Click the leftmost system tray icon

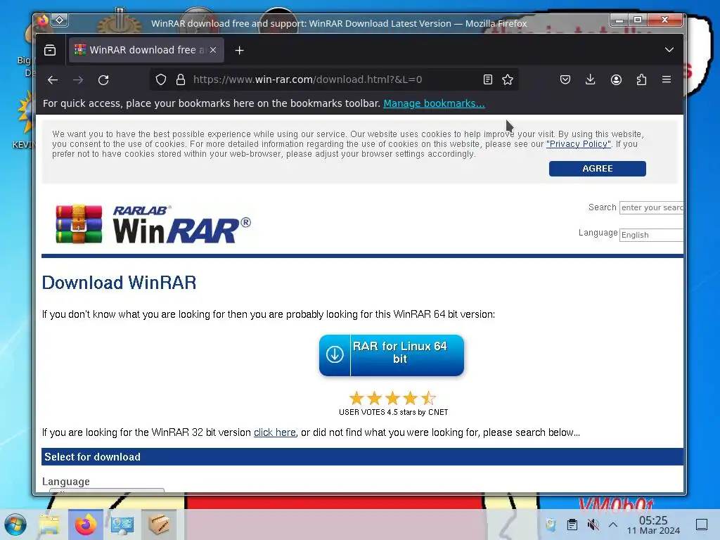(x=551, y=525)
